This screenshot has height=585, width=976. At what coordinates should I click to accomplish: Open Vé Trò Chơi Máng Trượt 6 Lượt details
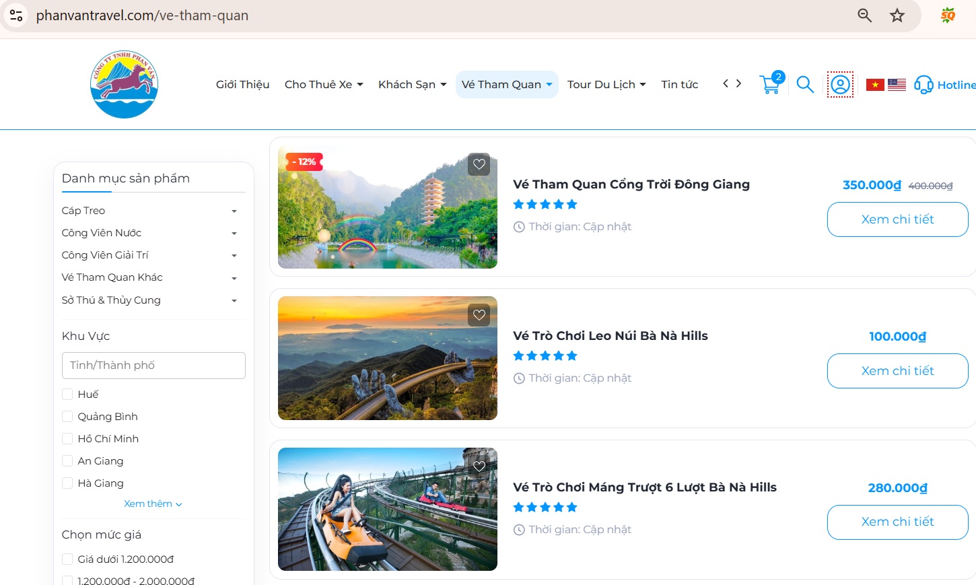point(897,522)
